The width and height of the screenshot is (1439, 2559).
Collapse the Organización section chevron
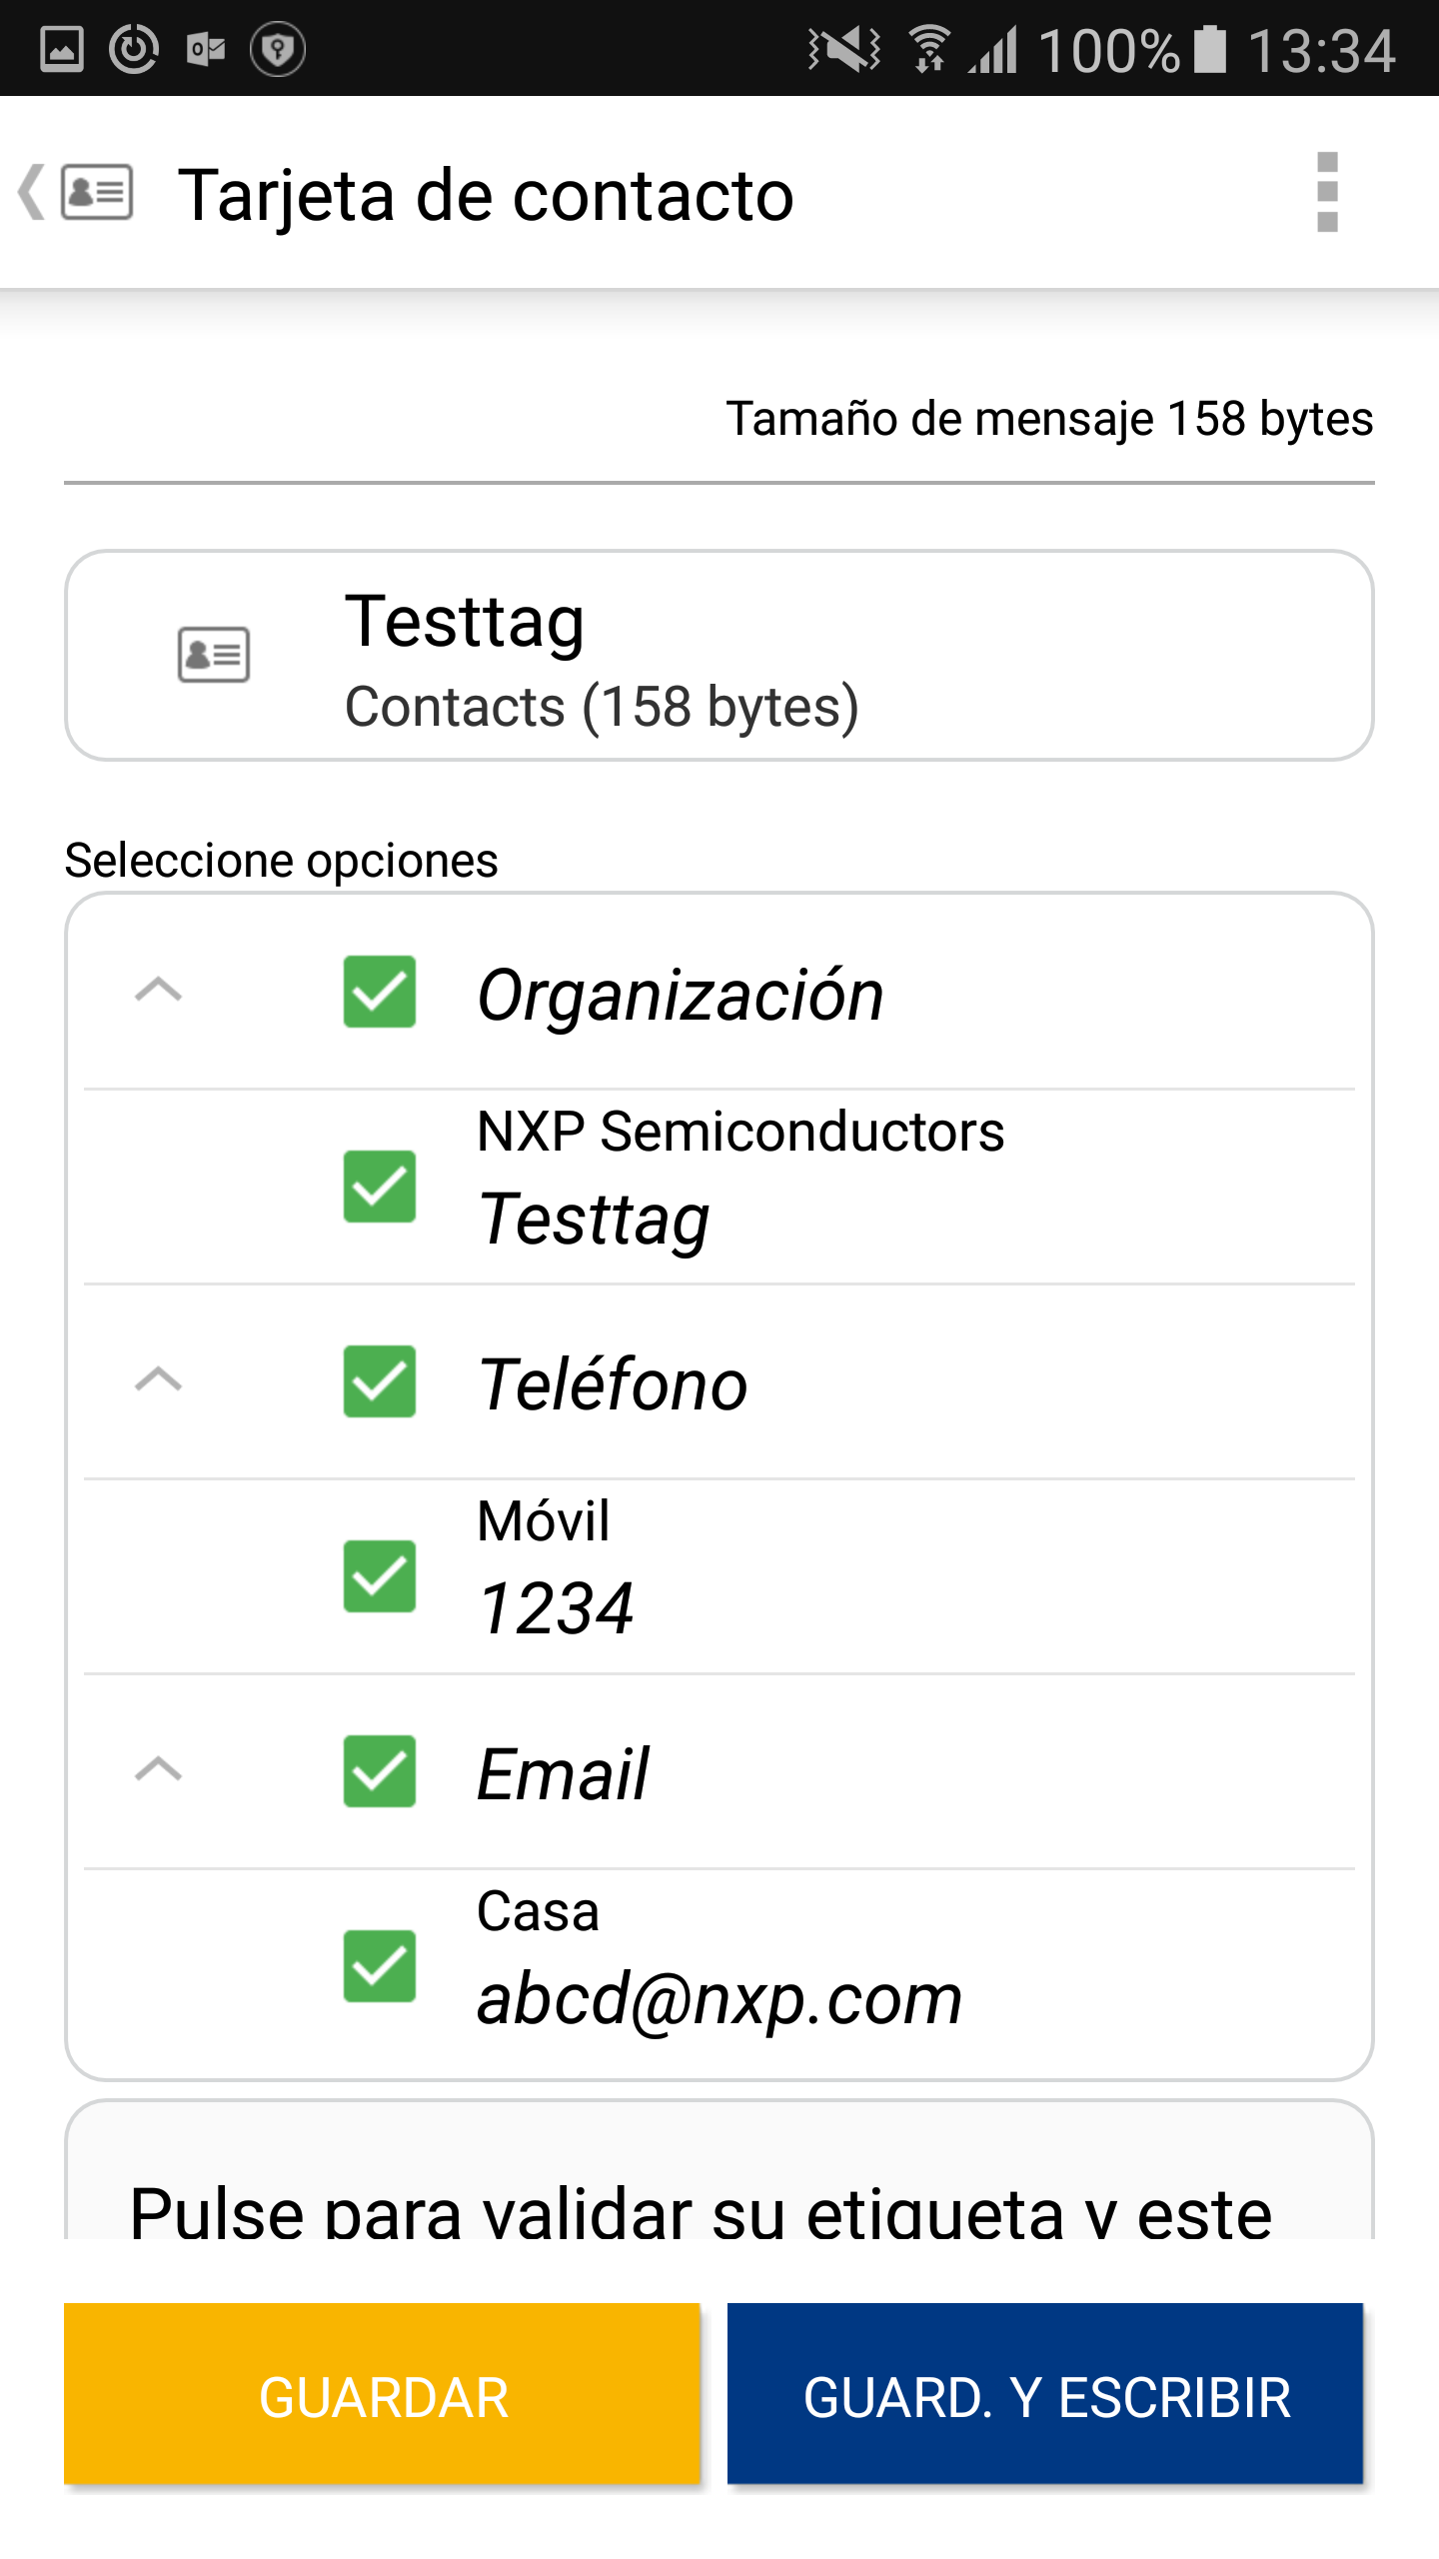[158, 990]
